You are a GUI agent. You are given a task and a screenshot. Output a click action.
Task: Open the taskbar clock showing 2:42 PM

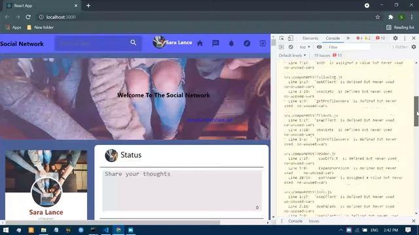pyautogui.click(x=391, y=230)
